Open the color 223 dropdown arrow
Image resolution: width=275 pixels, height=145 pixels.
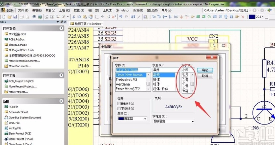click(x=262, y=17)
